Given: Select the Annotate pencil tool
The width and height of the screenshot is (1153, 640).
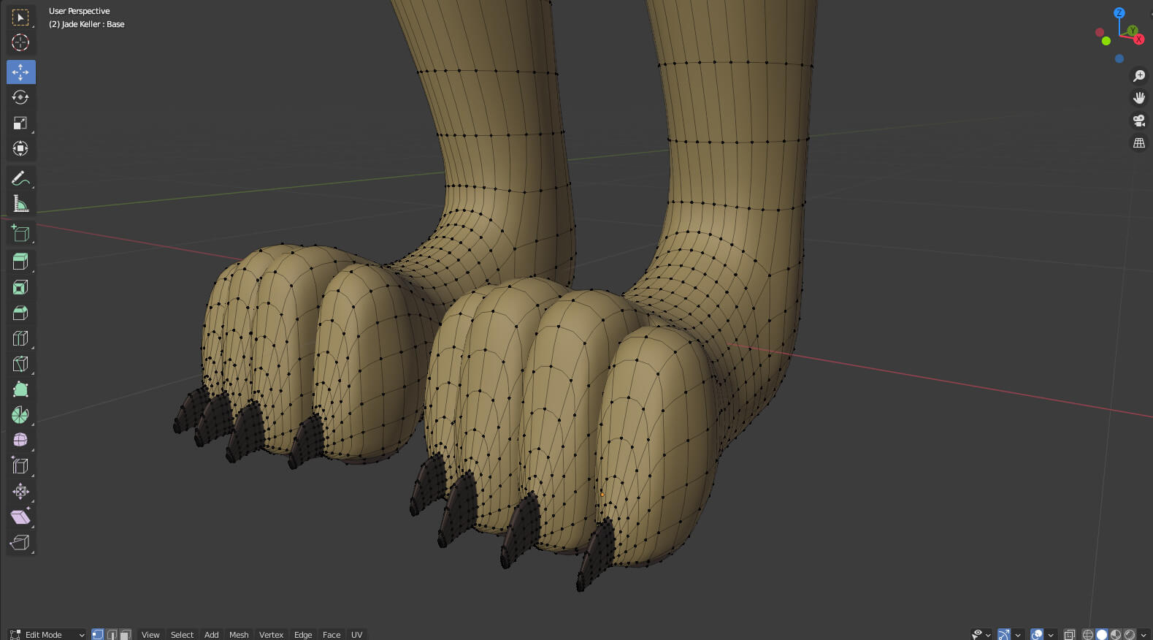Looking at the screenshot, I should click(20, 178).
